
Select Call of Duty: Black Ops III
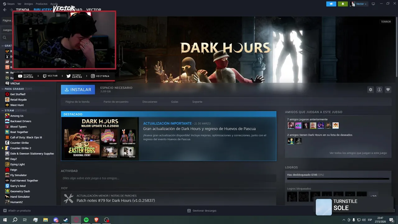coord(26,138)
